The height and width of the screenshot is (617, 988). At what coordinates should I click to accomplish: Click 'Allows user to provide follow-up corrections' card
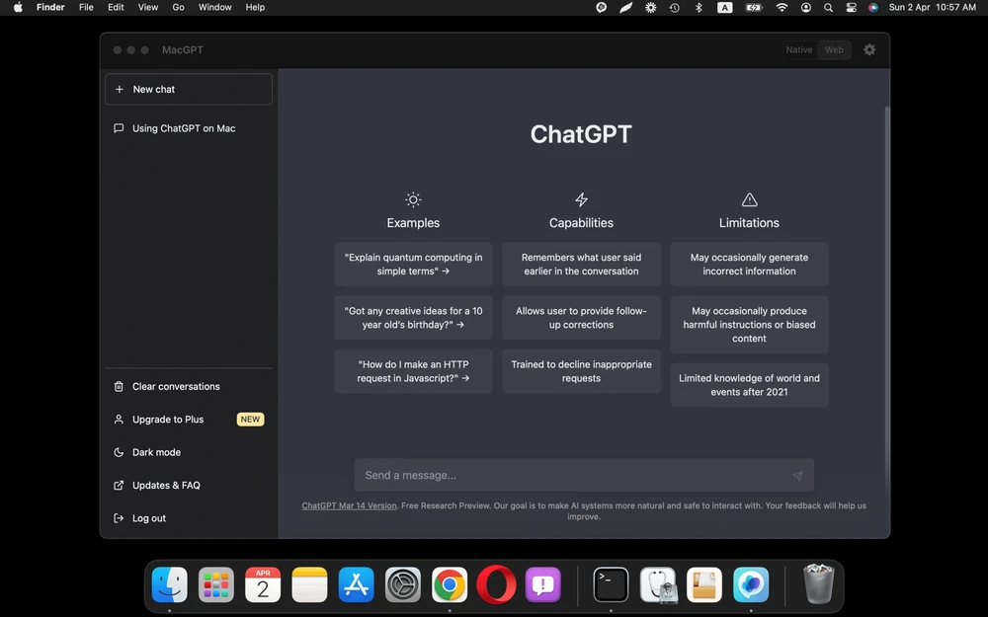581,318
